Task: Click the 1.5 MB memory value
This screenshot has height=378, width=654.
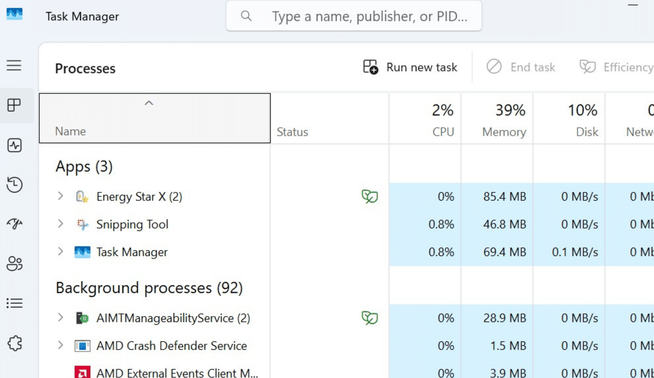Action: 508,346
